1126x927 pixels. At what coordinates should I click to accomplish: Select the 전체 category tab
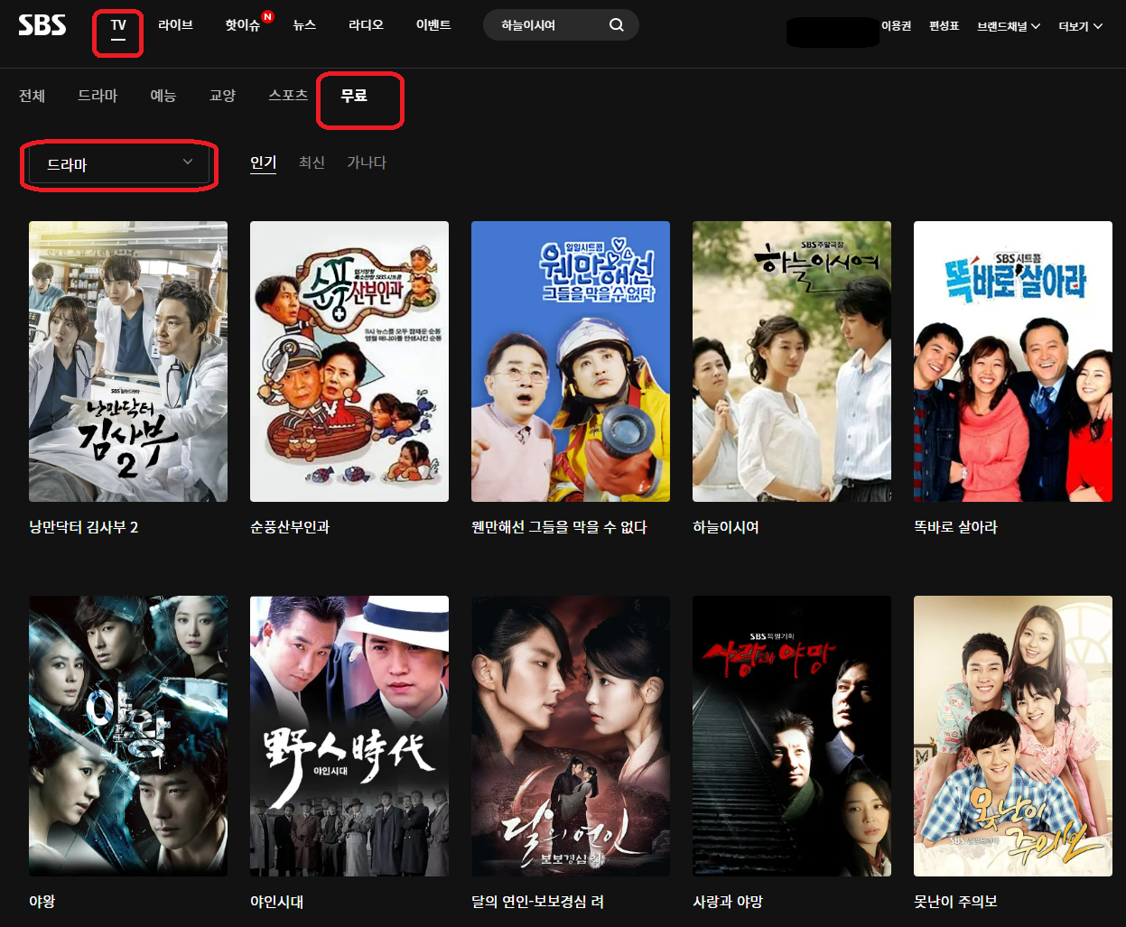[x=32, y=96]
